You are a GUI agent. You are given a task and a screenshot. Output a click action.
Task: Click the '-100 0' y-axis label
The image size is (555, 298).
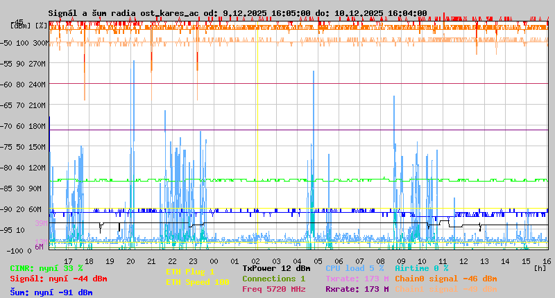point(19,251)
